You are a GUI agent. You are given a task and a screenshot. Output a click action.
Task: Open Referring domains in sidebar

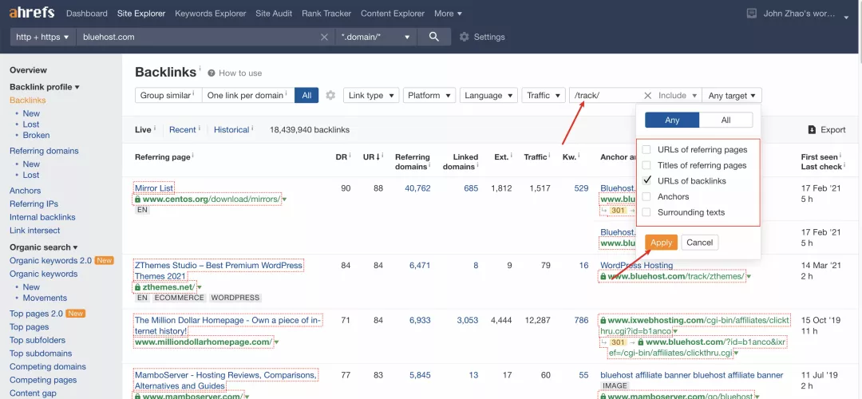pyautogui.click(x=44, y=151)
